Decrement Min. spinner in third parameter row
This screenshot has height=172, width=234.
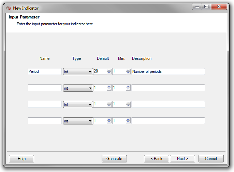(128, 106)
